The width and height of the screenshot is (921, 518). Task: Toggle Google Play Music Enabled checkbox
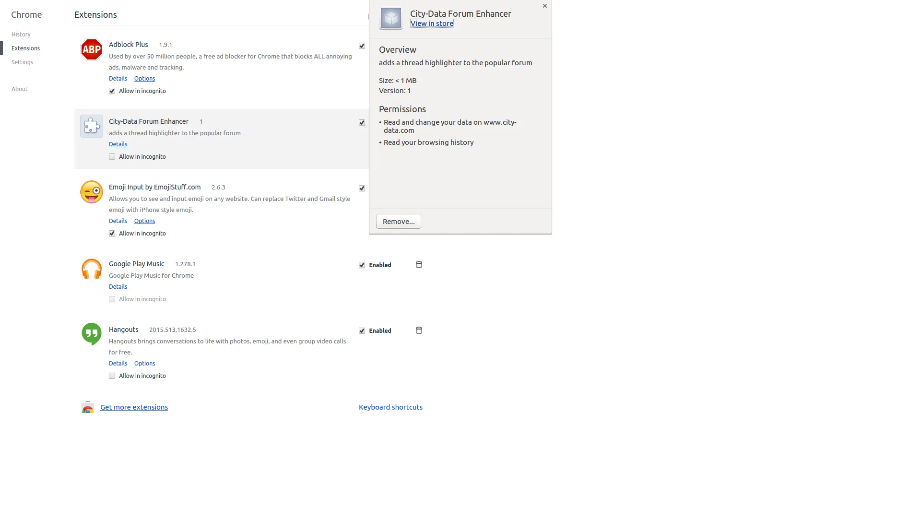[x=362, y=265]
